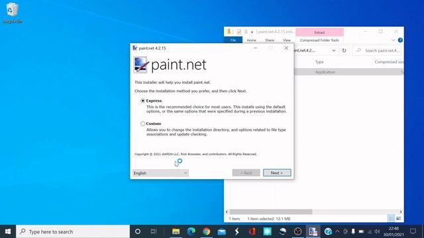Open the Share ribbon tab in Explorer
The image size is (424, 238).
[x=270, y=40]
